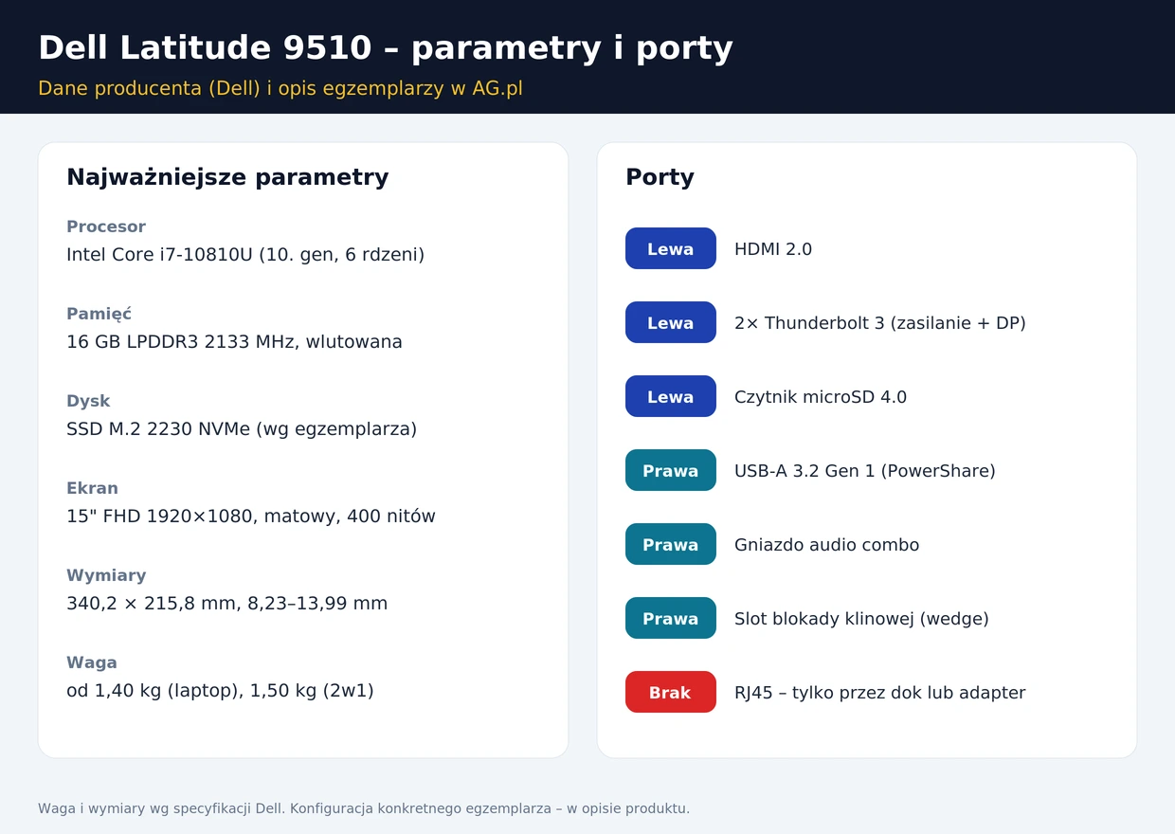Click the "Lewa" badge beside Thunderbolt 3
Image resolution: width=1175 pixels, height=834 pixels.
(671, 322)
